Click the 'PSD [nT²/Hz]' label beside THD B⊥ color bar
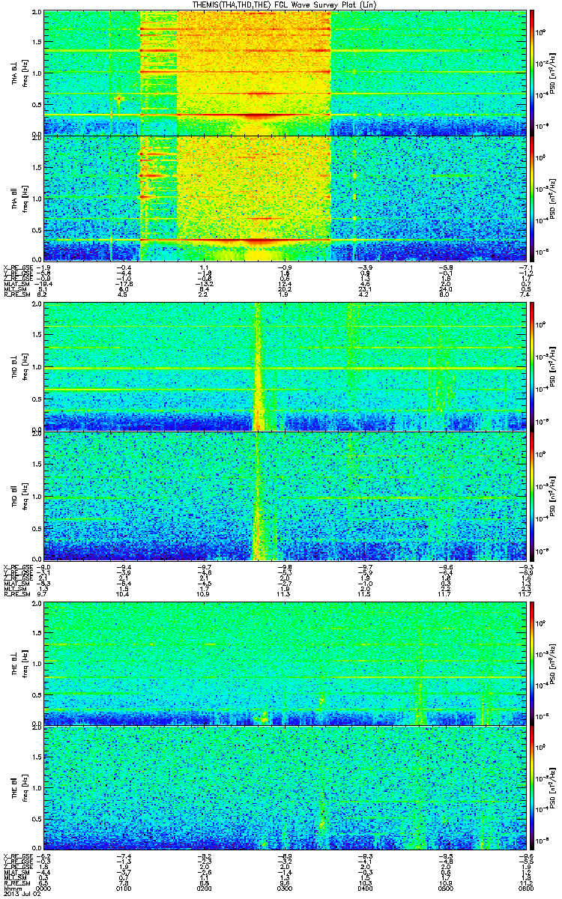562x899 pixels. pyautogui.click(x=554, y=366)
